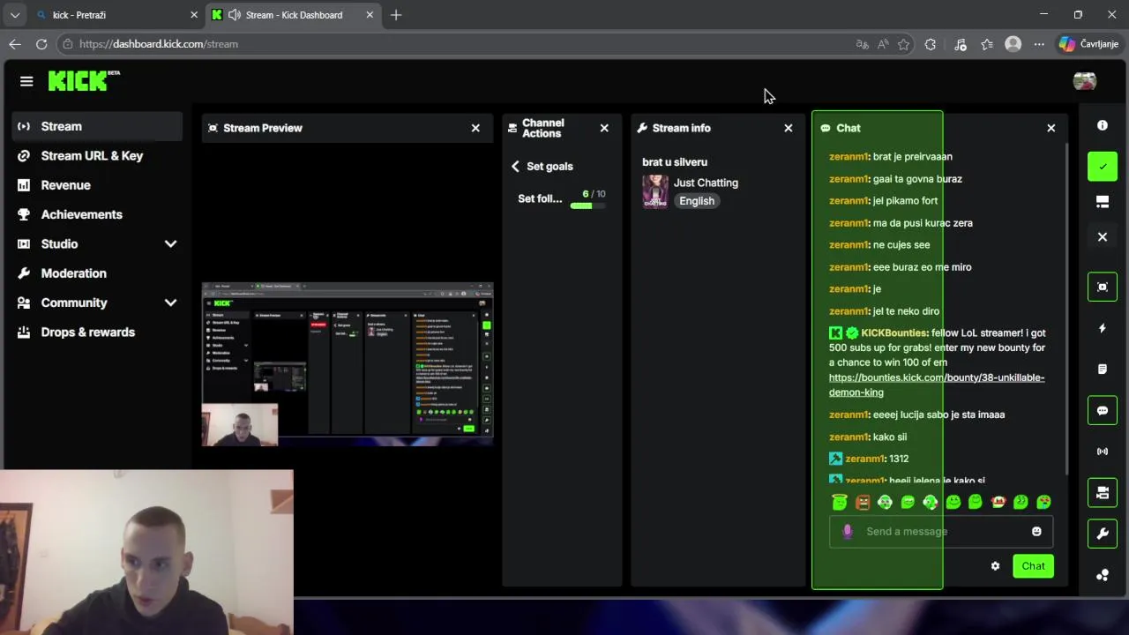Close the Chat panel

1050,128
